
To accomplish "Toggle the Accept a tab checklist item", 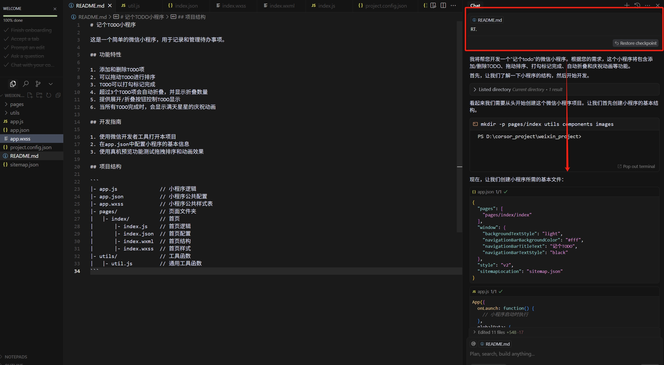I will click(x=21, y=39).
